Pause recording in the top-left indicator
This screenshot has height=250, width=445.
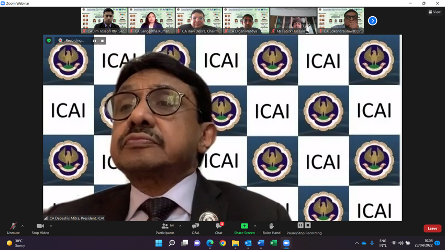click(x=95, y=41)
